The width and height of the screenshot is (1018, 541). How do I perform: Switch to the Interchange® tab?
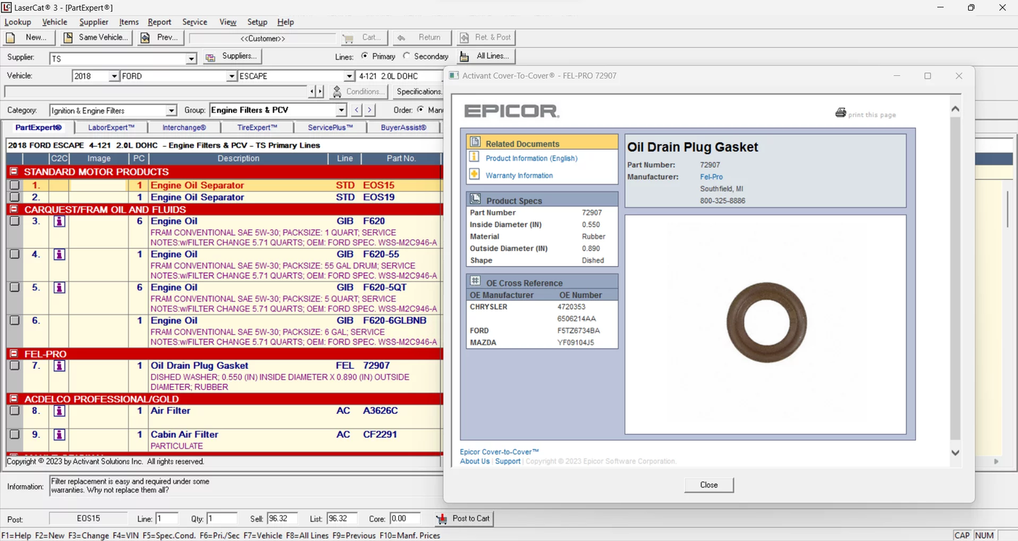click(184, 127)
